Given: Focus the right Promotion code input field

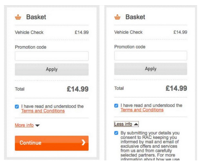Looking at the screenshot, I should click(x=151, y=56).
